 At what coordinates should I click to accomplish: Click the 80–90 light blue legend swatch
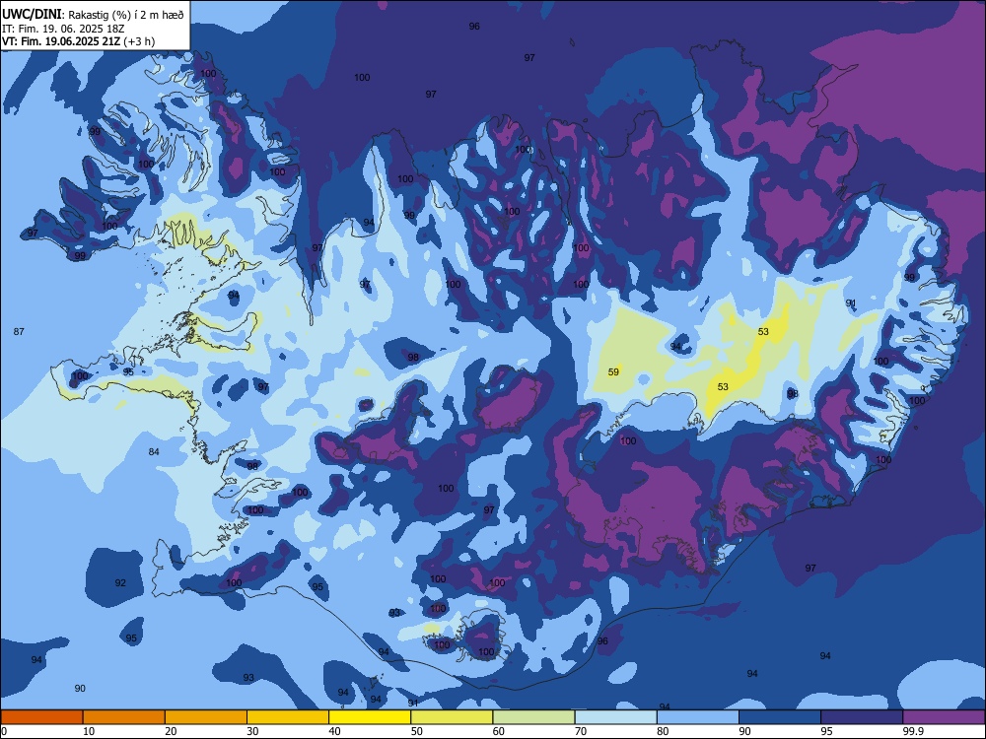click(x=698, y=717)
